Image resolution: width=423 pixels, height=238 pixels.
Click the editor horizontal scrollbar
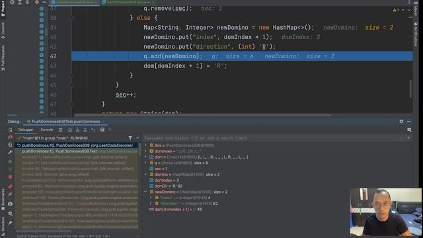(x=202, y=115)
